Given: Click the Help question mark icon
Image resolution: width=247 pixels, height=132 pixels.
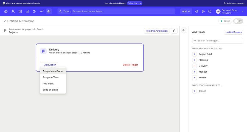Looking at the screenshot, I should pyautogui.click(x=210, y=11).
